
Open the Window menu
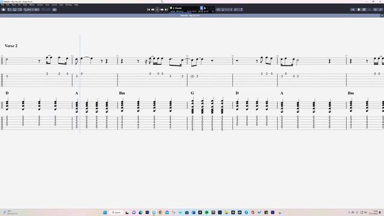(69, 5)
